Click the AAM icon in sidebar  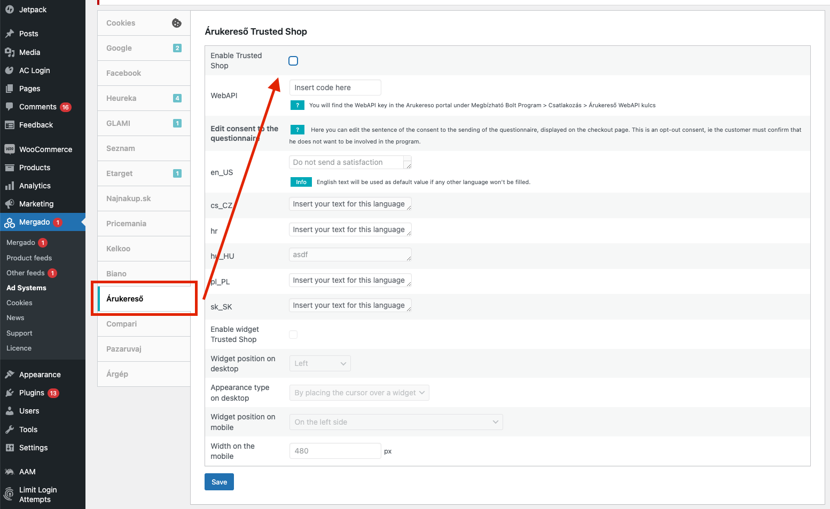(10, 472)
